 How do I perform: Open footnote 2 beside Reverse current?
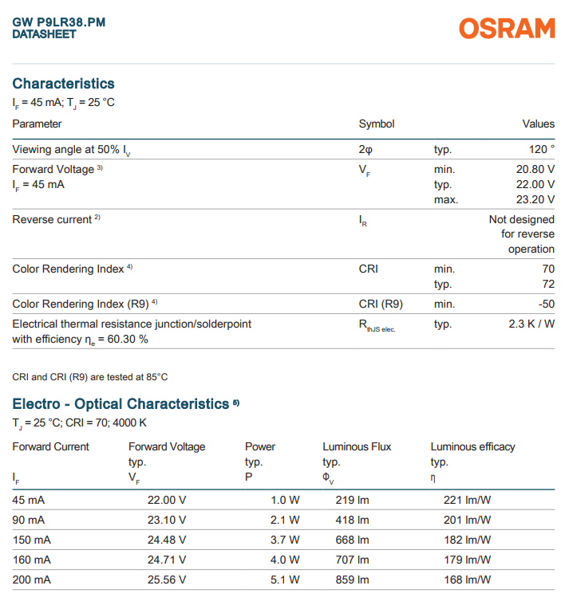[x=97, y=218]
